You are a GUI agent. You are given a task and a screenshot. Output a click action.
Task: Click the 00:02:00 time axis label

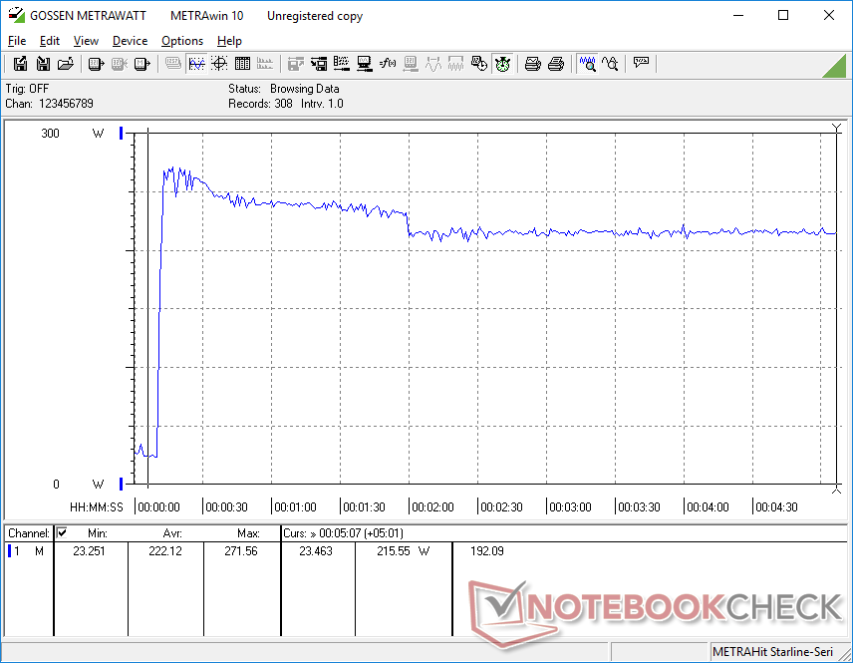(432, 507)
